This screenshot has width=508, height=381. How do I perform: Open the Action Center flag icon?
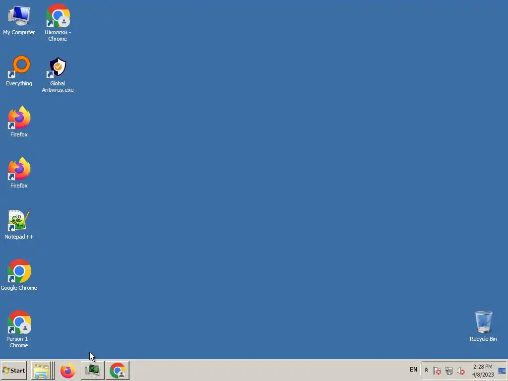437,370
